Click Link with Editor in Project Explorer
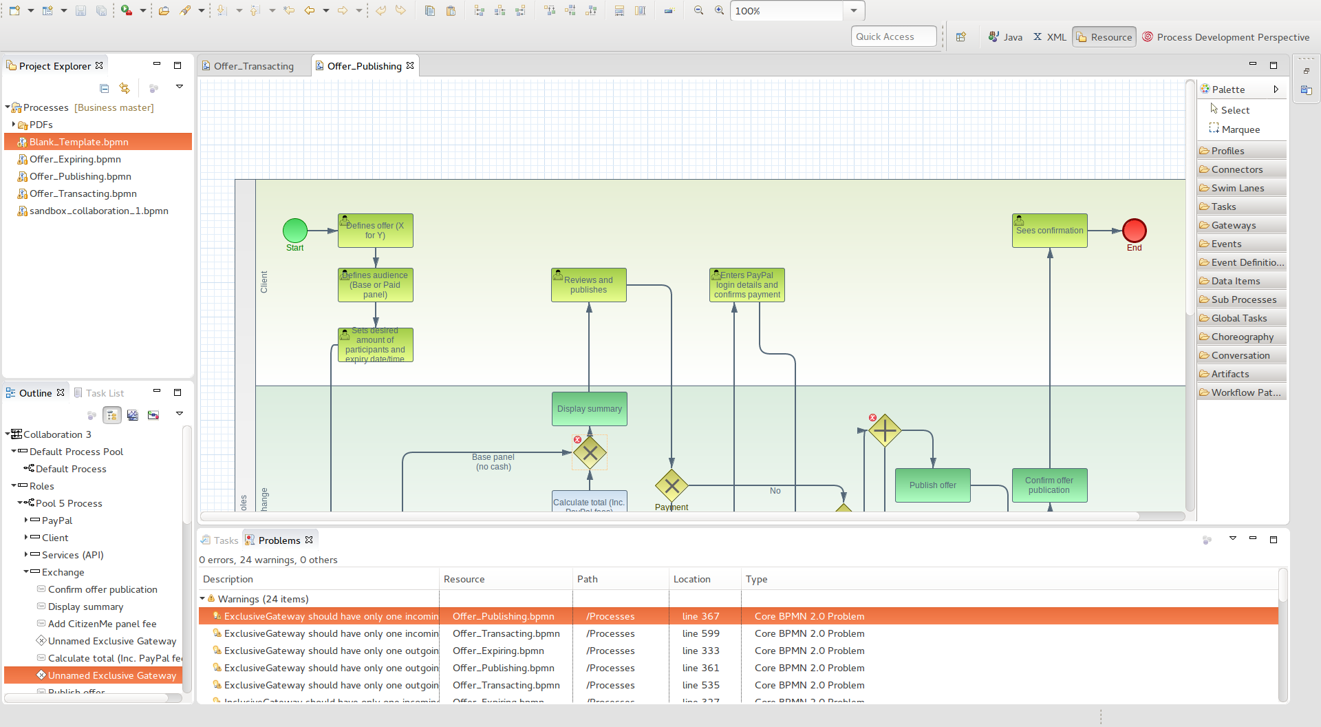The height and width of the screenshot is (727, 1321). pyautogui.click(x=125, y=87)
